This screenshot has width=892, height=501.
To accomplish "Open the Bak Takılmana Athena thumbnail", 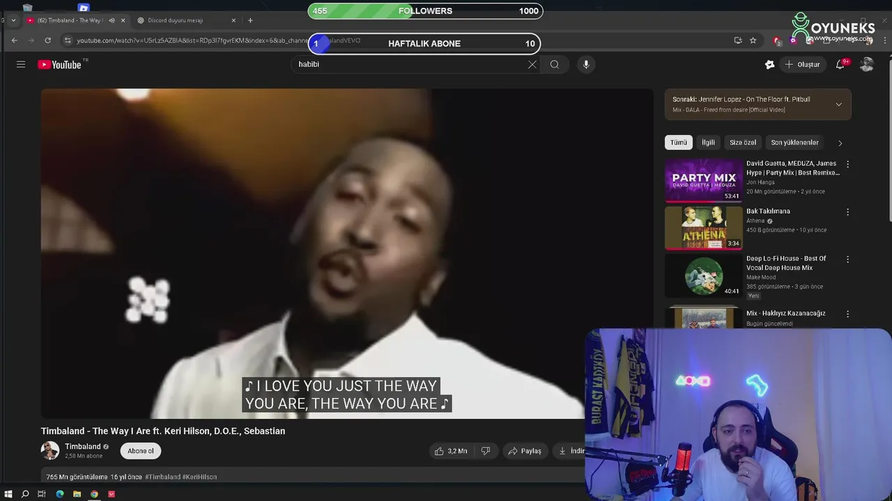I will [x=703, y=228].
